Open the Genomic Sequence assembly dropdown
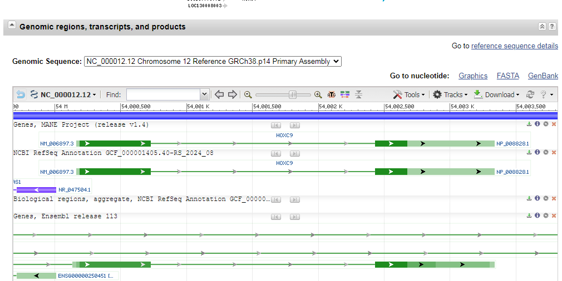The width and height of the screenshot is (562, 281). pos(213,62)
